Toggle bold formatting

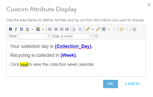tap(10, 29)
